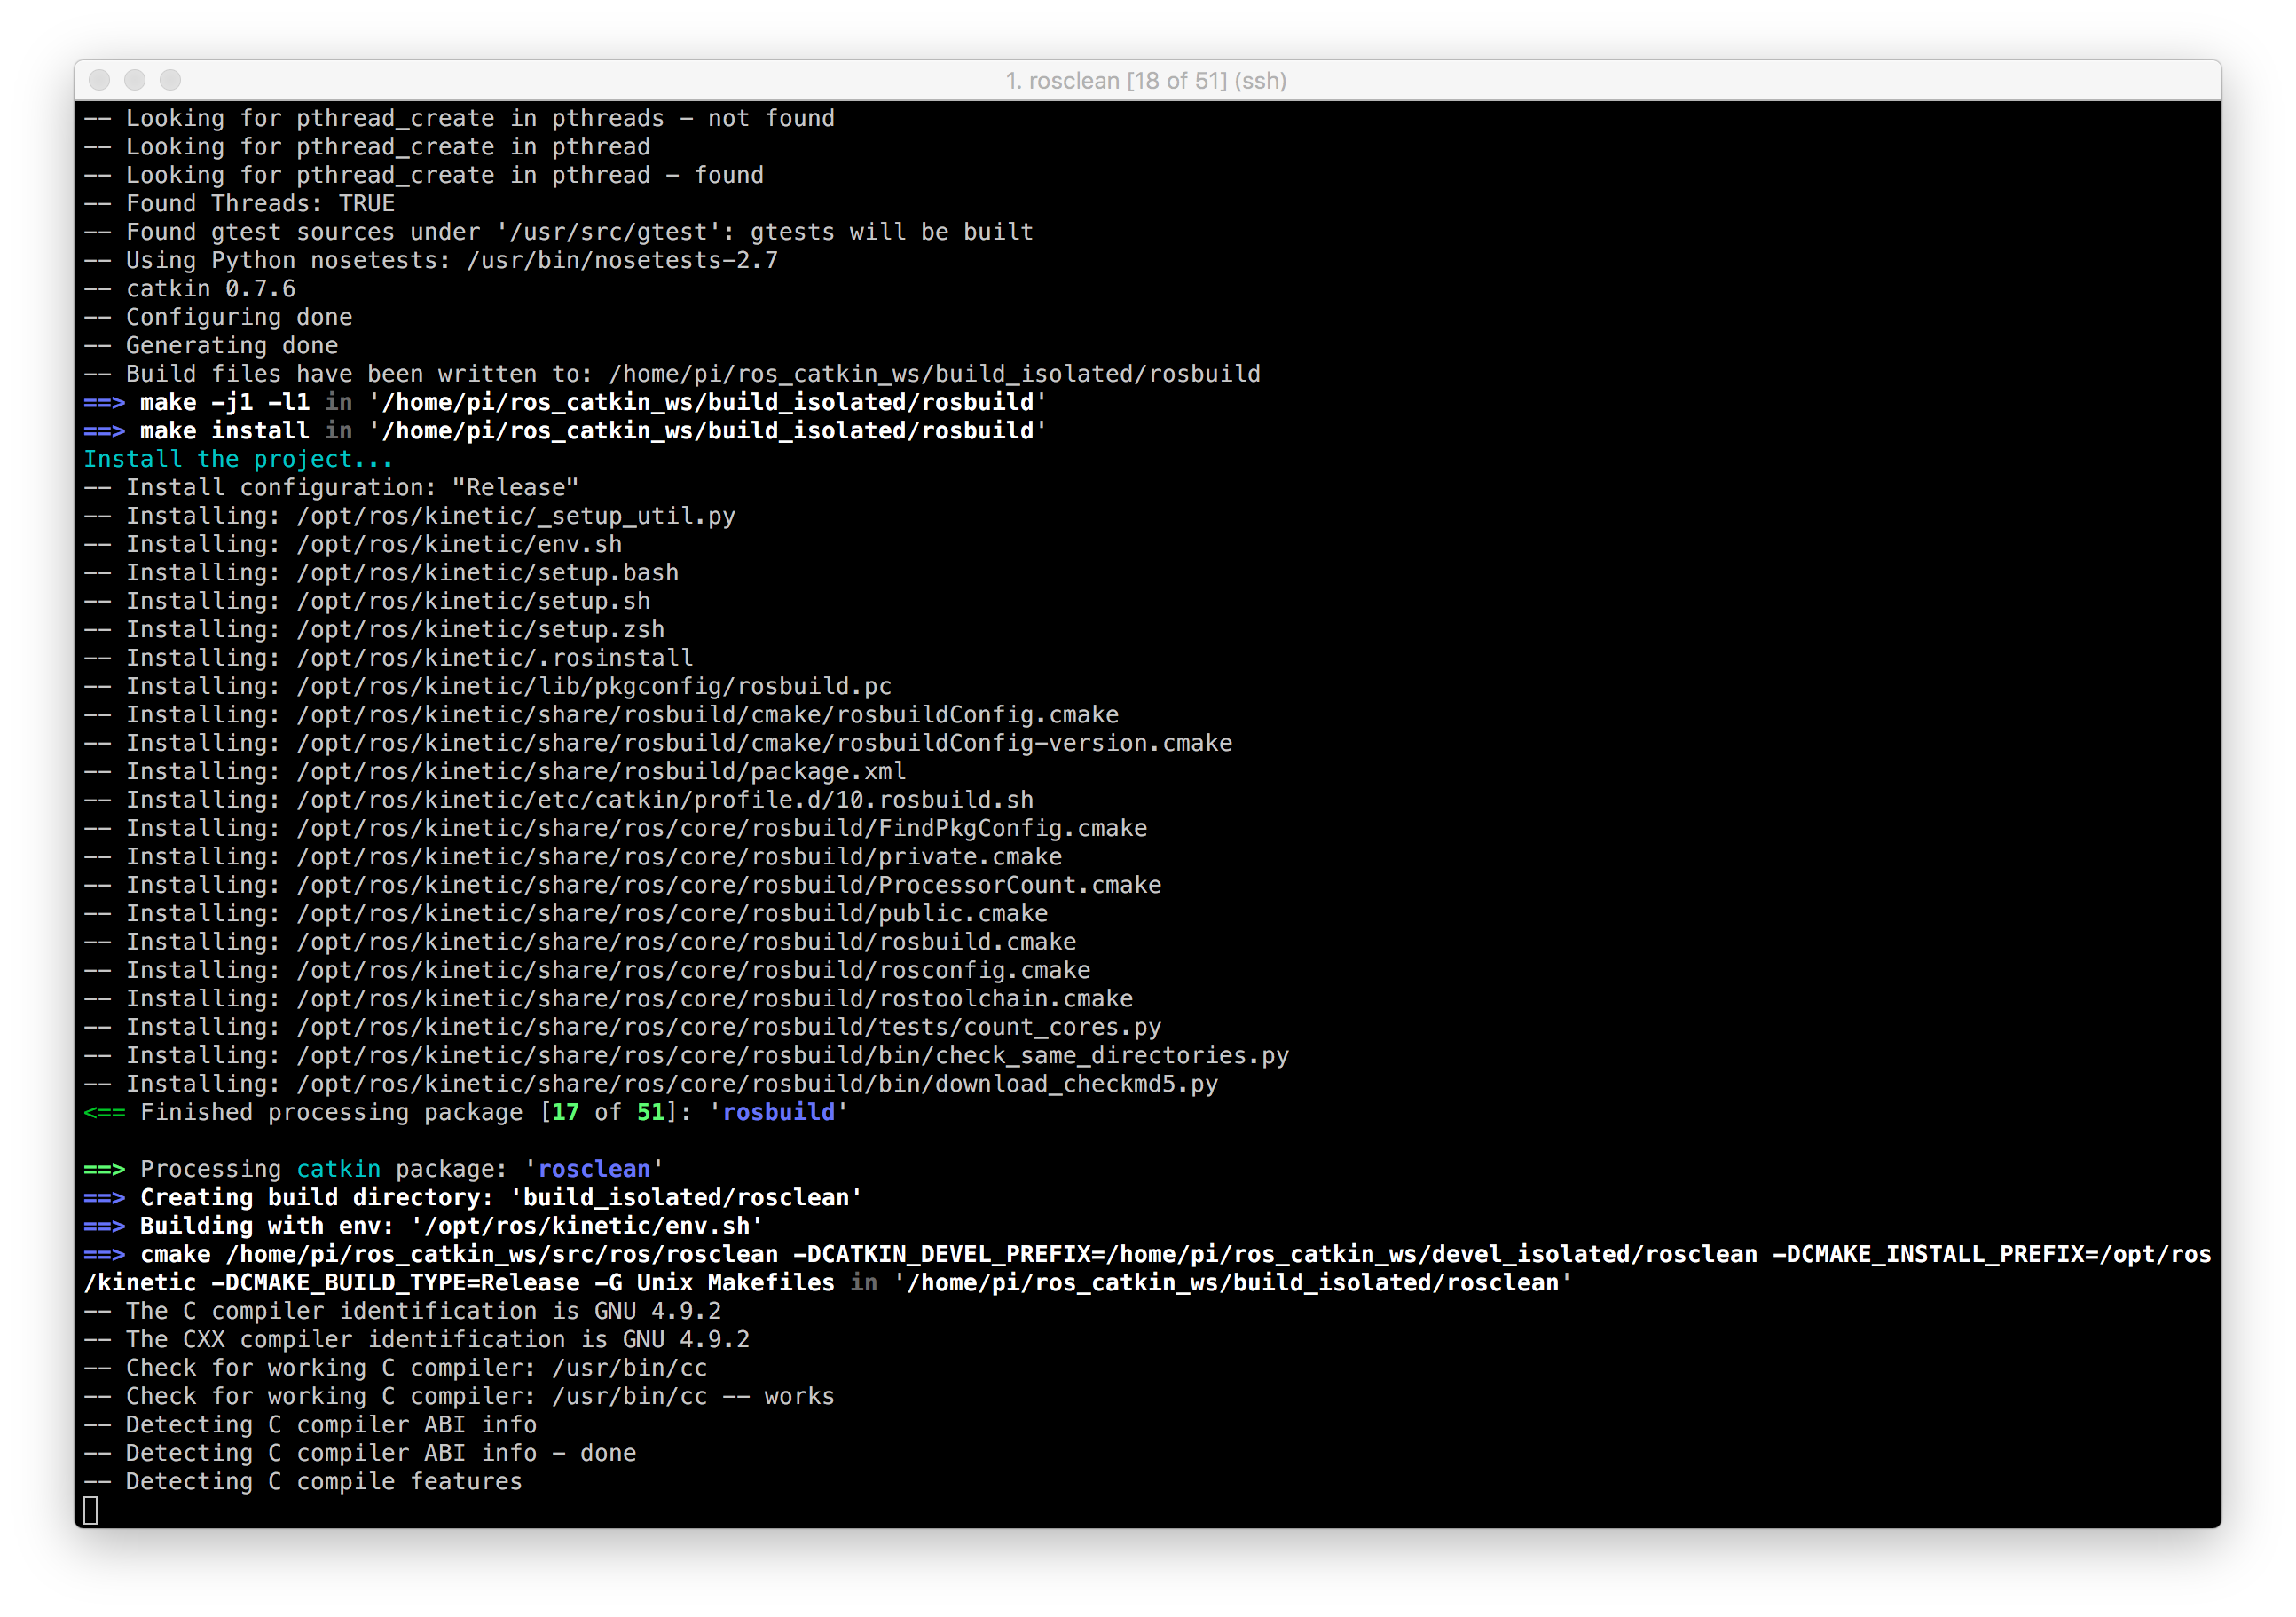Click the 'Configuring done' line
The image size is (2296, 1617).
pyautogui.click(x=218, y=316)
